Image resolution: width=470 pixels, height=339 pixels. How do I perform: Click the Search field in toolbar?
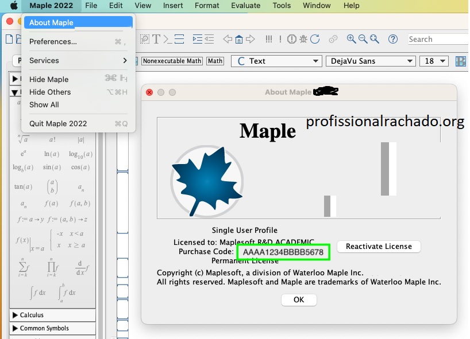438,39
